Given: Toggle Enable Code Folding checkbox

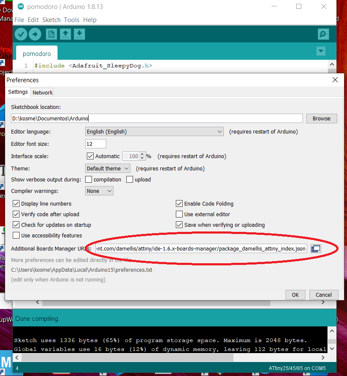Looking at the screenshot, I should (x=179, y=203).
